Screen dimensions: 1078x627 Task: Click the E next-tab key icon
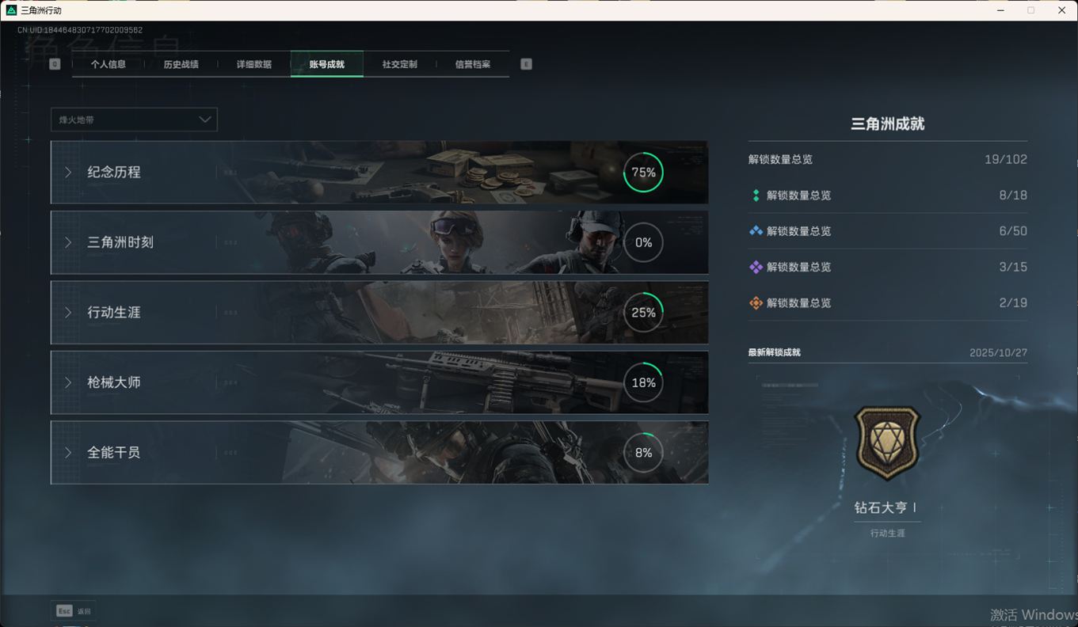click(526, 64)
